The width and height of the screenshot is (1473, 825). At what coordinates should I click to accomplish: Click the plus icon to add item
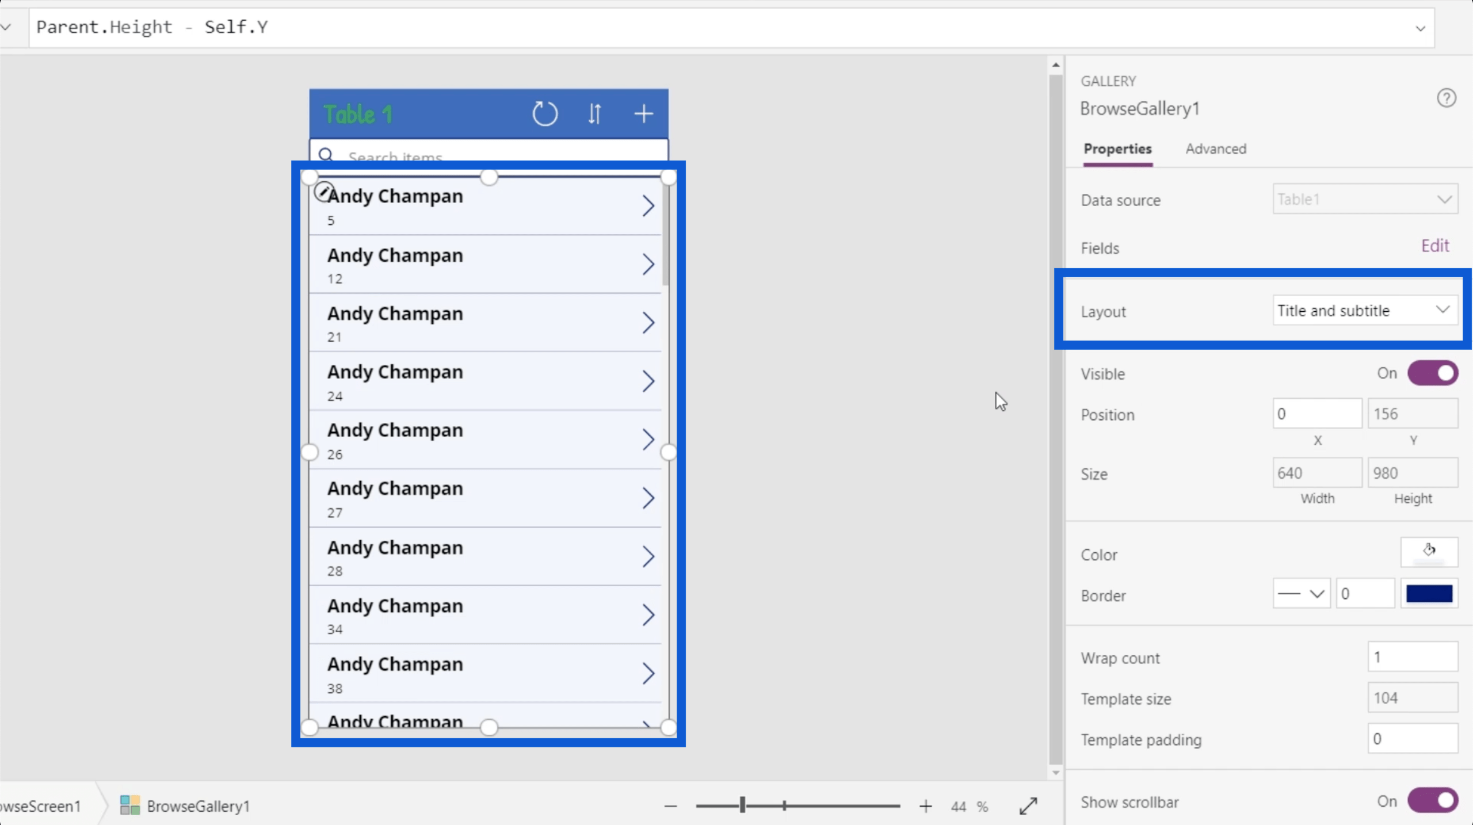point(643,114)
